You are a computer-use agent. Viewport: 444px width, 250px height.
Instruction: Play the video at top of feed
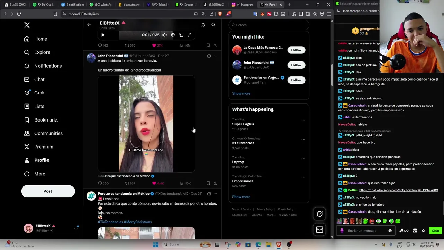tap(103, 35)
